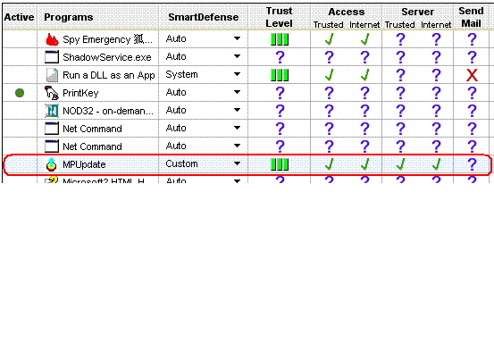This screenshot has width=494, height=343.
Task: Toggle Access Trusted checkmark for Run a DLL
Action: coord(330,75)
